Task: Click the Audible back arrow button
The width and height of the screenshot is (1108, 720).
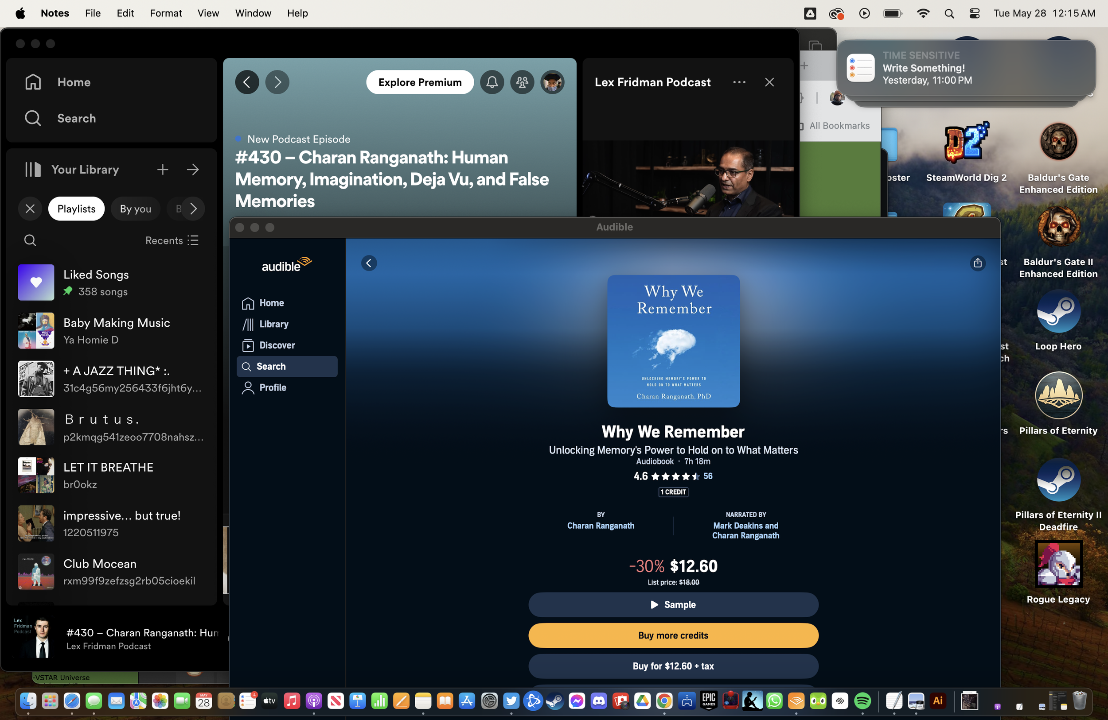Action: pos(369,263)
